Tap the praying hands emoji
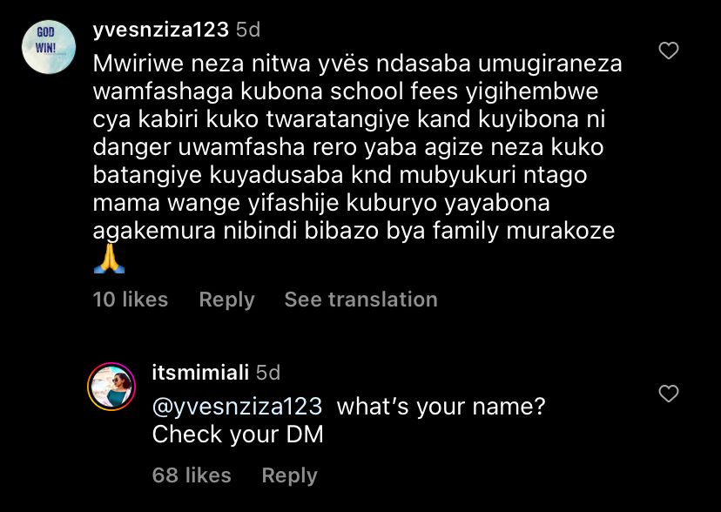 (110, 259)
